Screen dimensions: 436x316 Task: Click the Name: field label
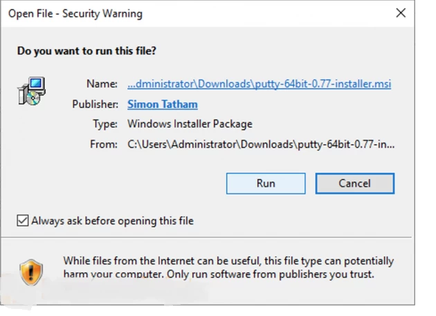(x=102, y=84)
